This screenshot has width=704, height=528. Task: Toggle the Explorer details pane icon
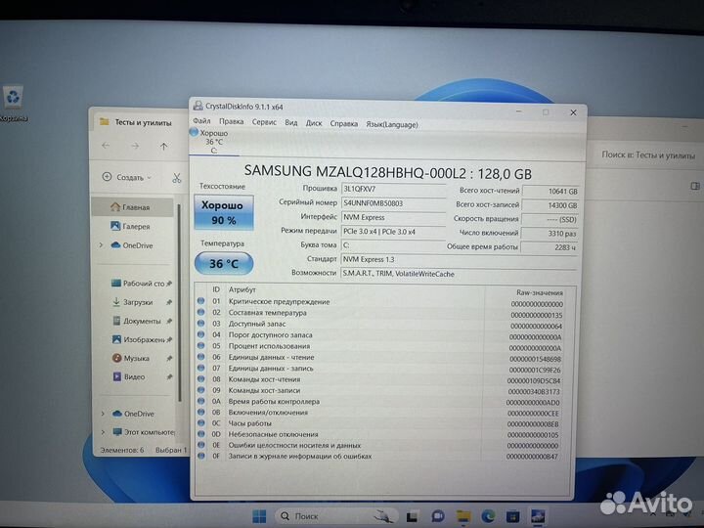click(695, 186)
